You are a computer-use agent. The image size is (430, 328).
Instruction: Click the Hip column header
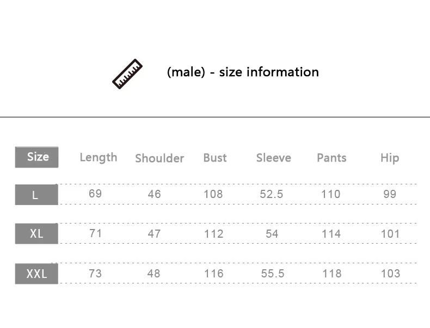coord(390,158)
